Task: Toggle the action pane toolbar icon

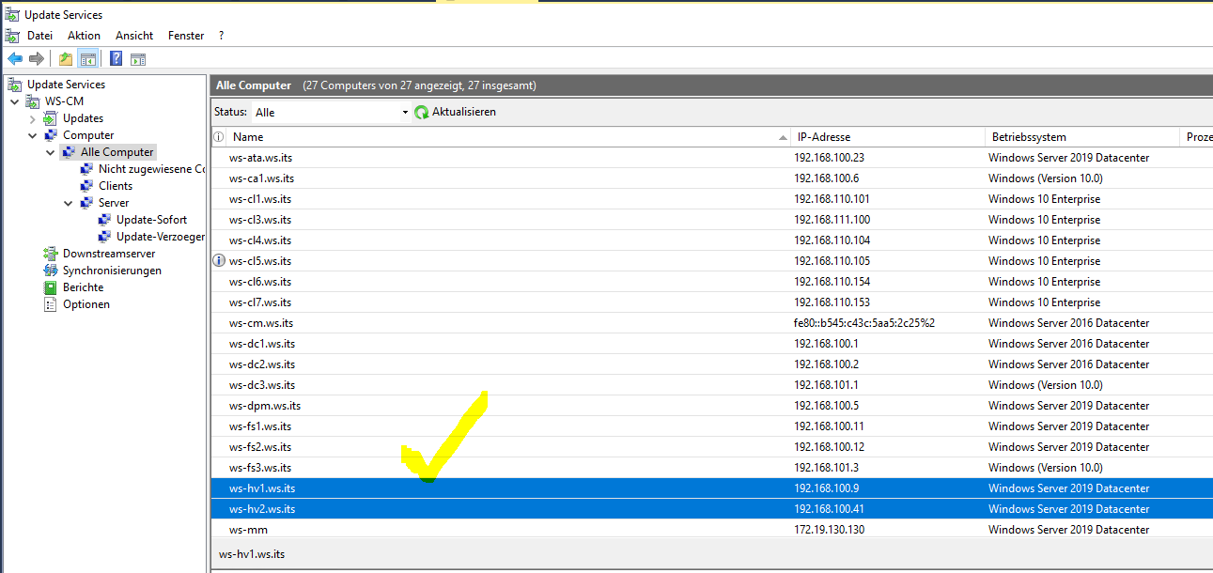Action: 138,59
